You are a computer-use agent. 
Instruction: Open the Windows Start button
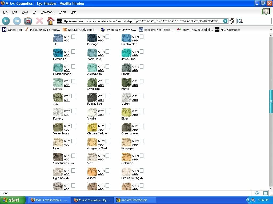coord(13,200)
